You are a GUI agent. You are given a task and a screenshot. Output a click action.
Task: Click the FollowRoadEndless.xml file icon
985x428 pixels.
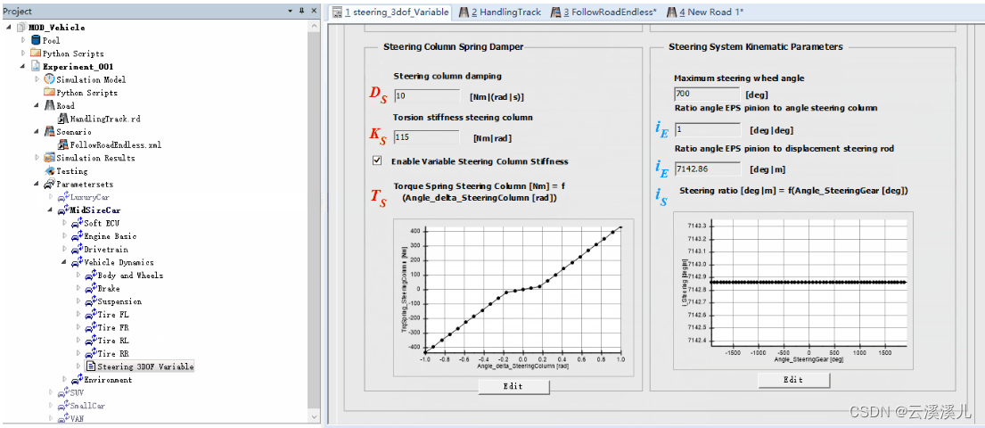(x=63, y=144)
